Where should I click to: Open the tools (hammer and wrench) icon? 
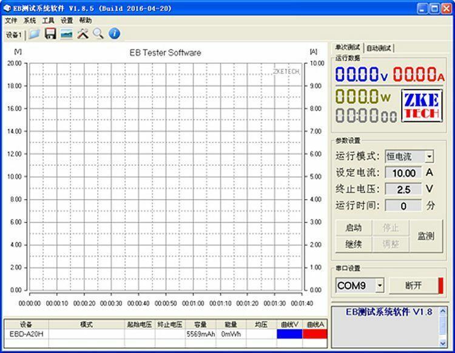click(x=83, y=34)
